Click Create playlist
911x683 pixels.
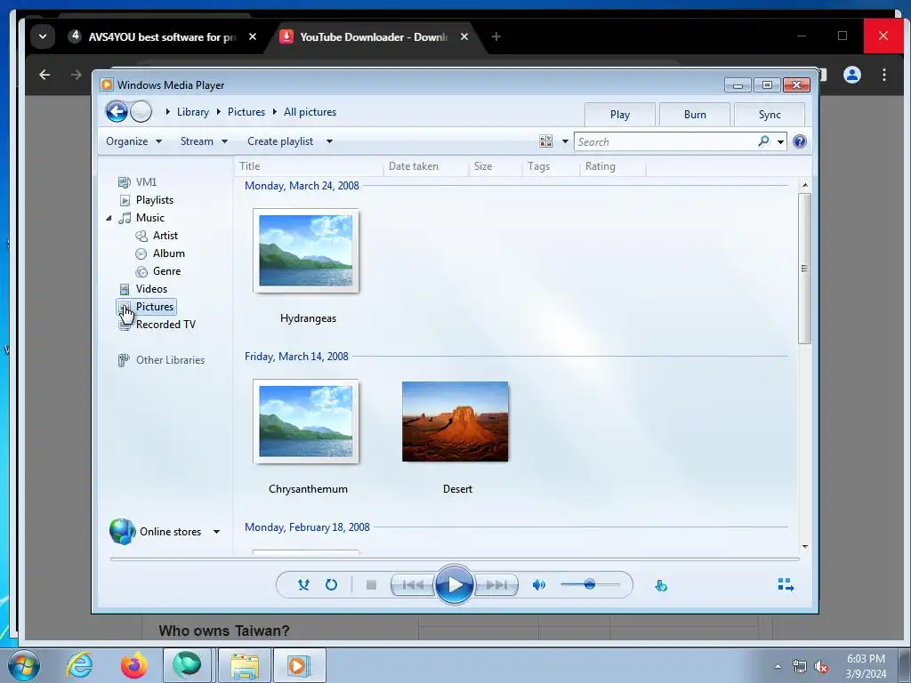click(x=280, y=141)
